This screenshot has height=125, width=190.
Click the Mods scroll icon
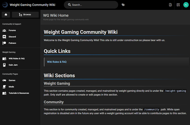pyautogui.click(x=4, y=87)
